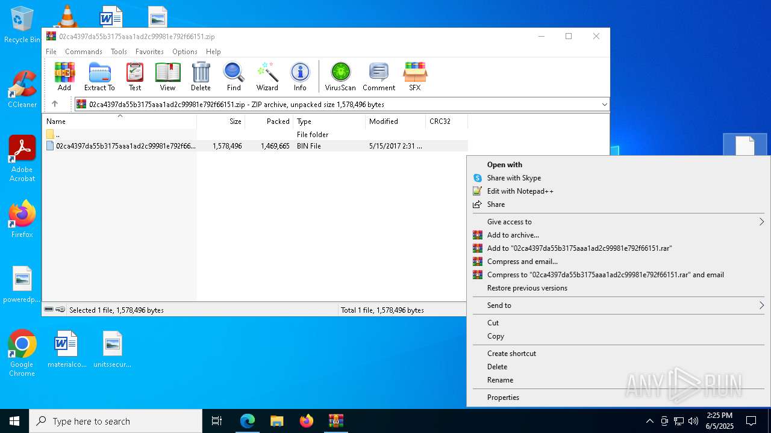Open the Comment tool
The height and width of the screenshot is (433, 771).
click(x=379, y=76)
